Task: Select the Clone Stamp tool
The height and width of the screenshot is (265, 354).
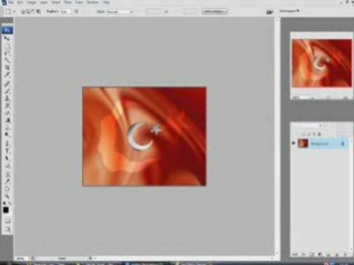Action: tap(7, 98)
